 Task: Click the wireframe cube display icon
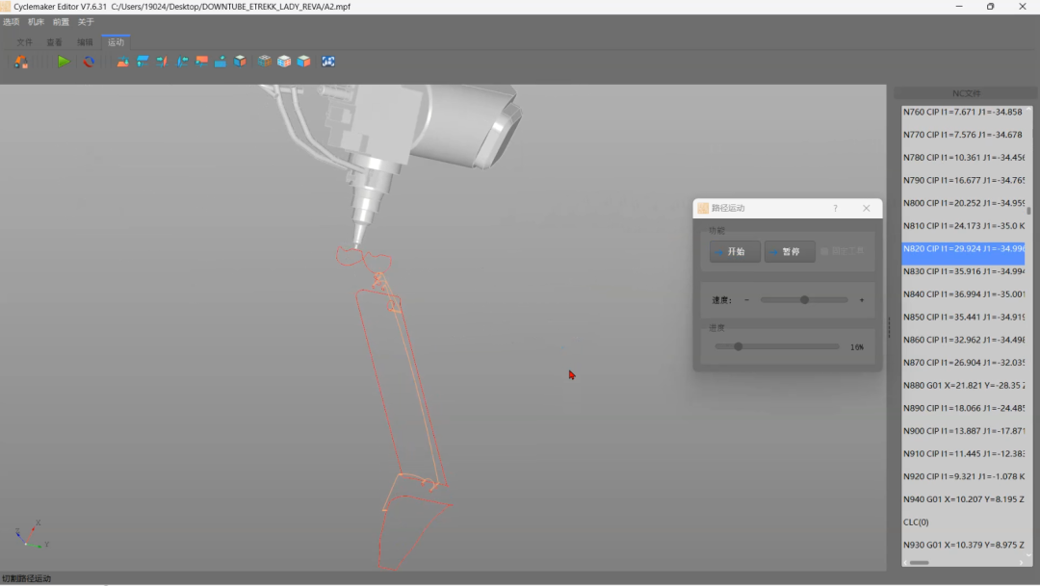265,62
